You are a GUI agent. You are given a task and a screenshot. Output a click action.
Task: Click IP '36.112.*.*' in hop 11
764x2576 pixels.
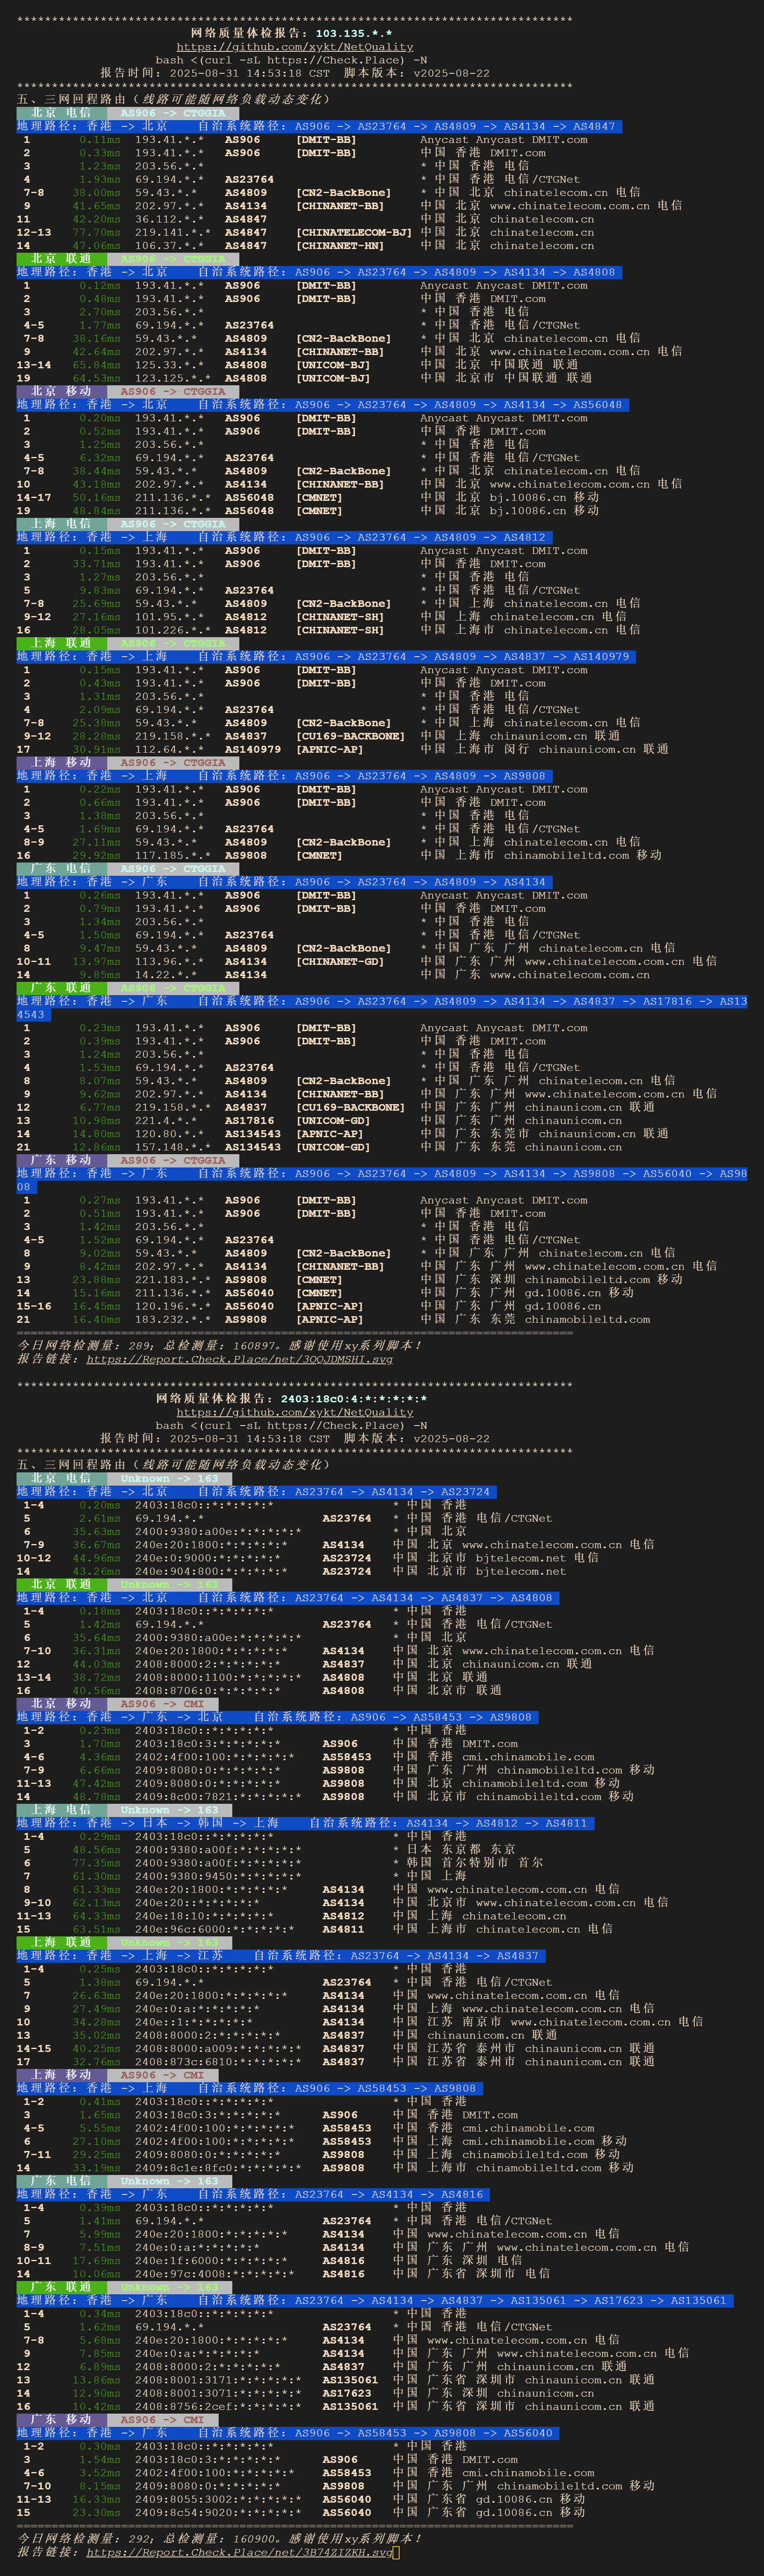170,219
